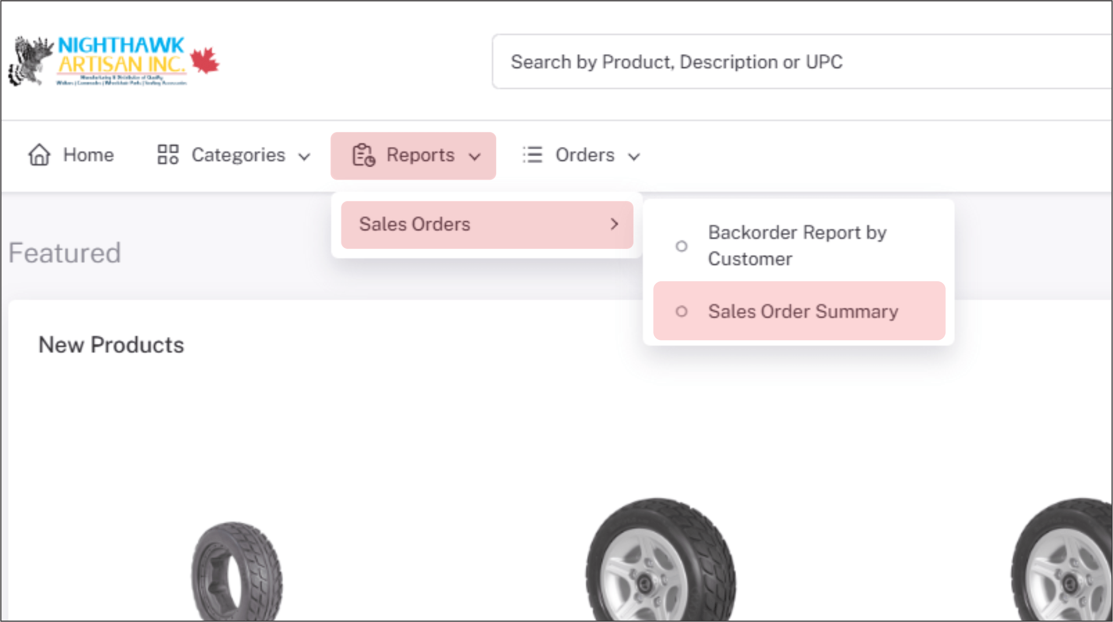This screenshot has height=622, width=1113.
Task: Click the arrow beside Sales Orders
Action: (614, 224)
